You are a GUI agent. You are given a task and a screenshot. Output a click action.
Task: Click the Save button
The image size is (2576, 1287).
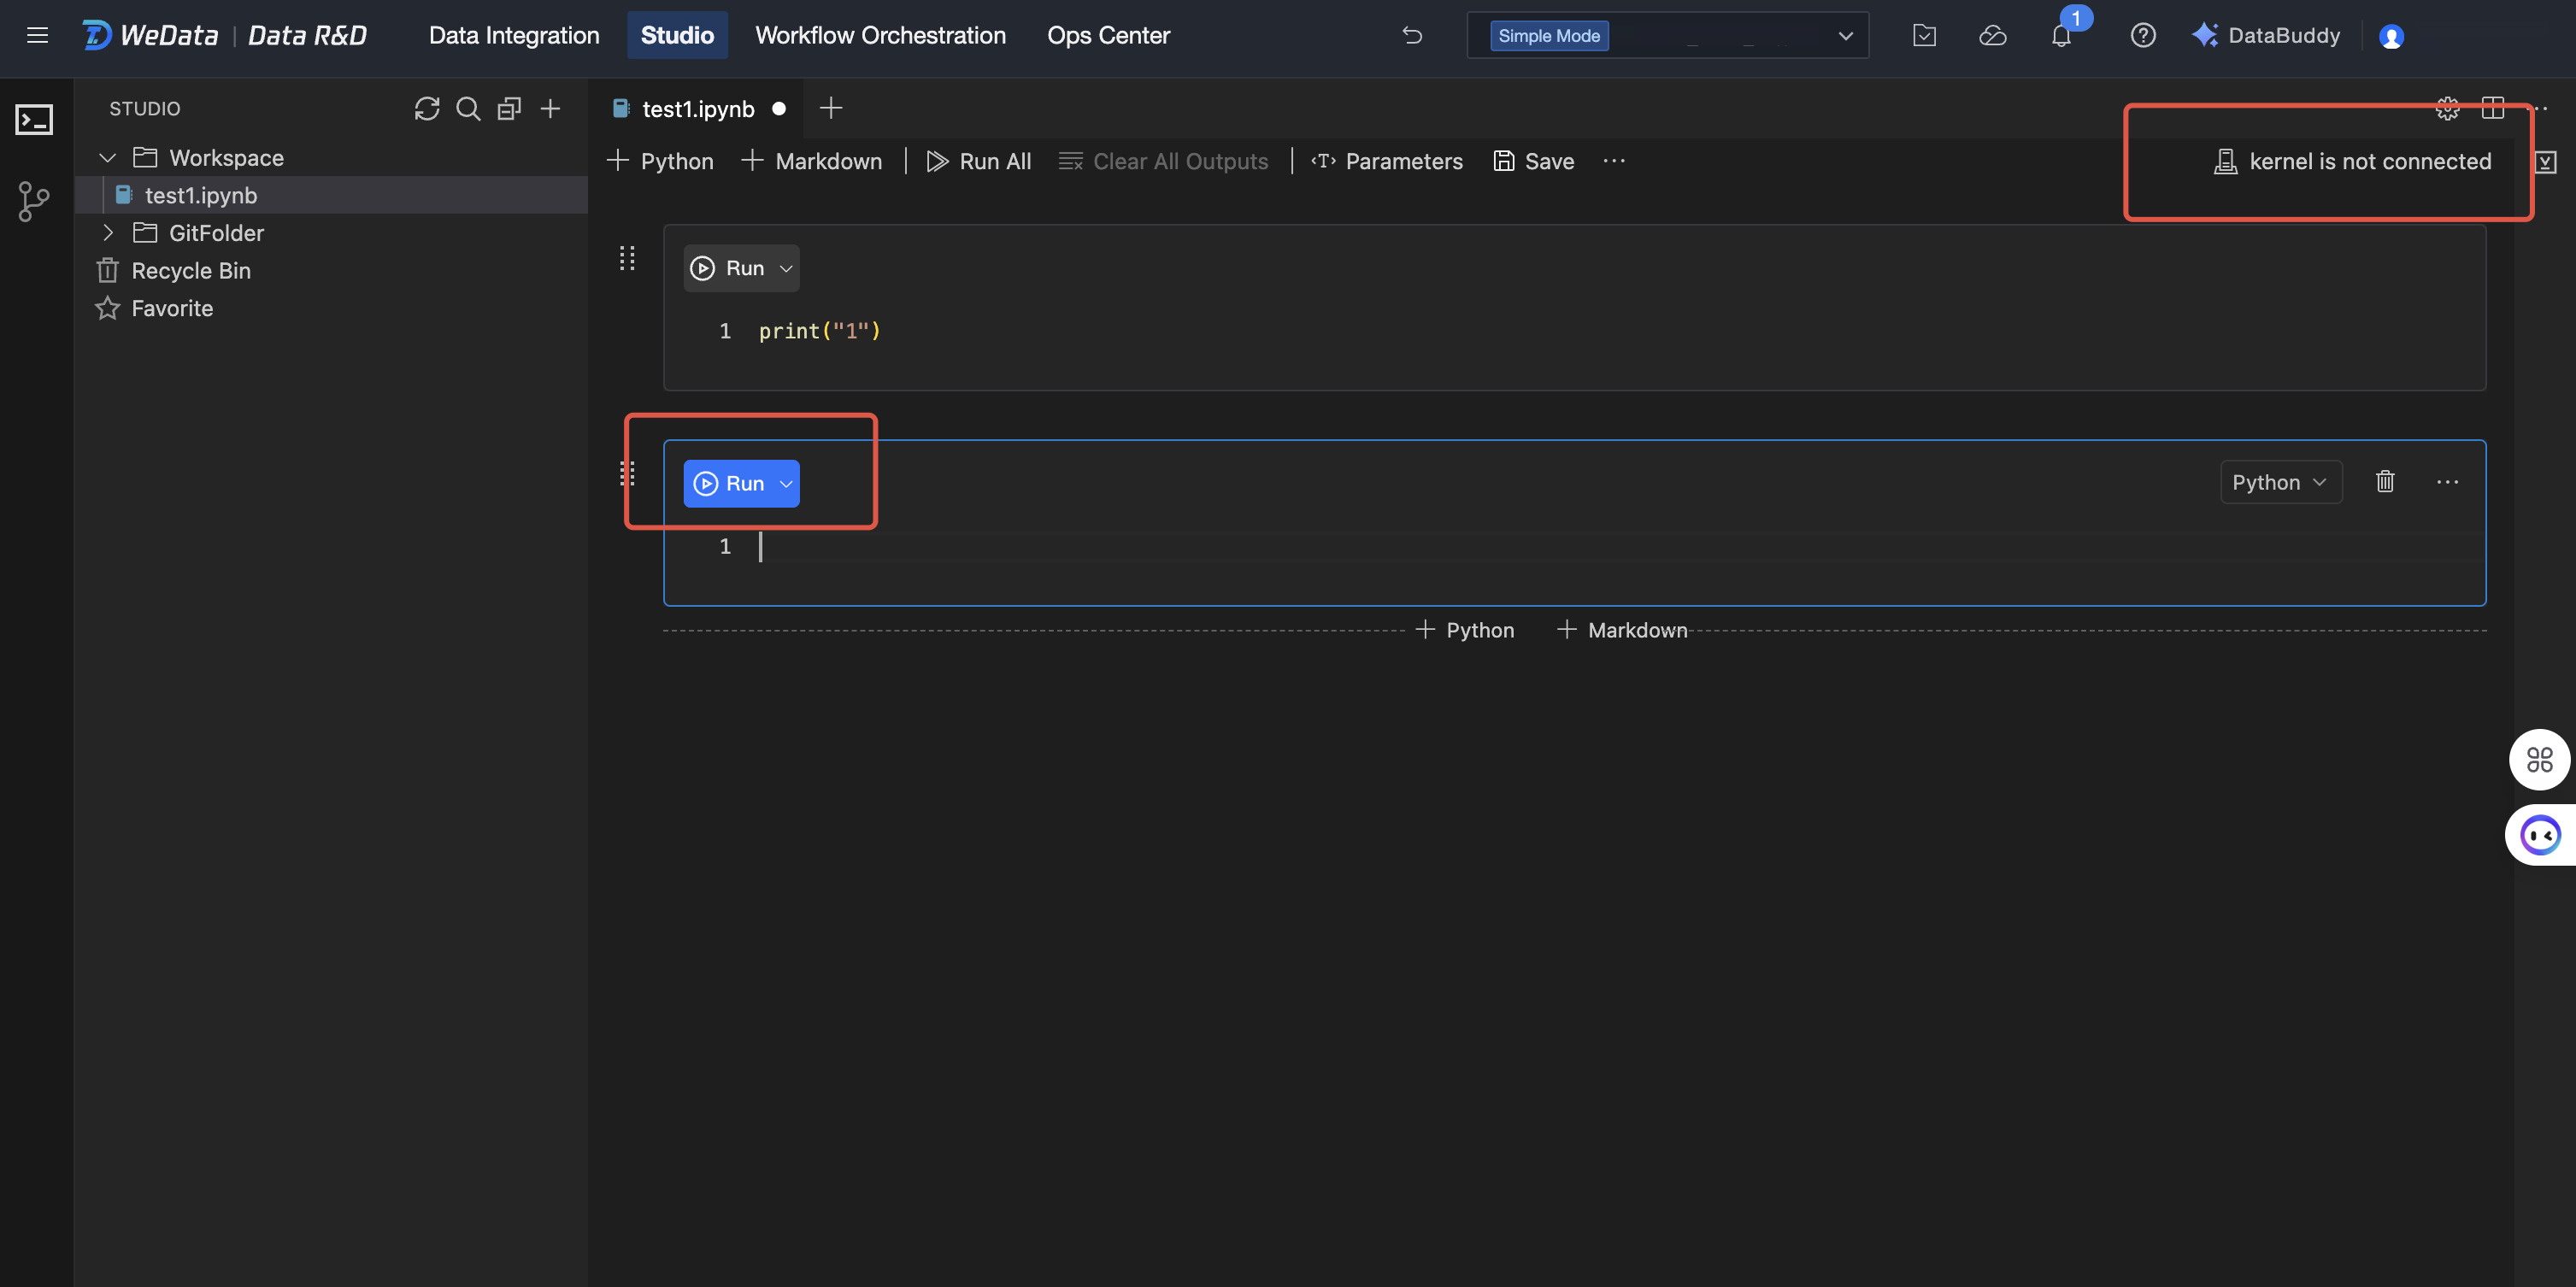click(x=1534, y=161)
